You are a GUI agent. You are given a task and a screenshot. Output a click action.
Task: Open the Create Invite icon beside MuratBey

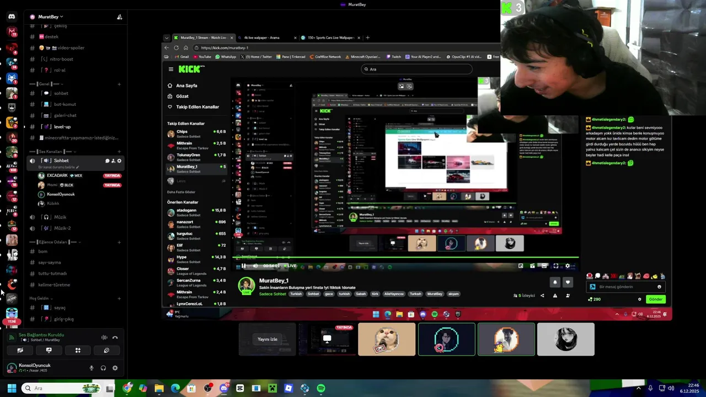(x=119, y=17)
